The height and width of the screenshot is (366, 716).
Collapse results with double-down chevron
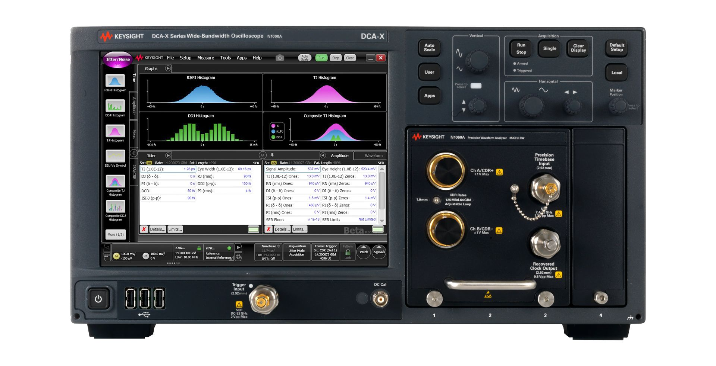(263, 155)
